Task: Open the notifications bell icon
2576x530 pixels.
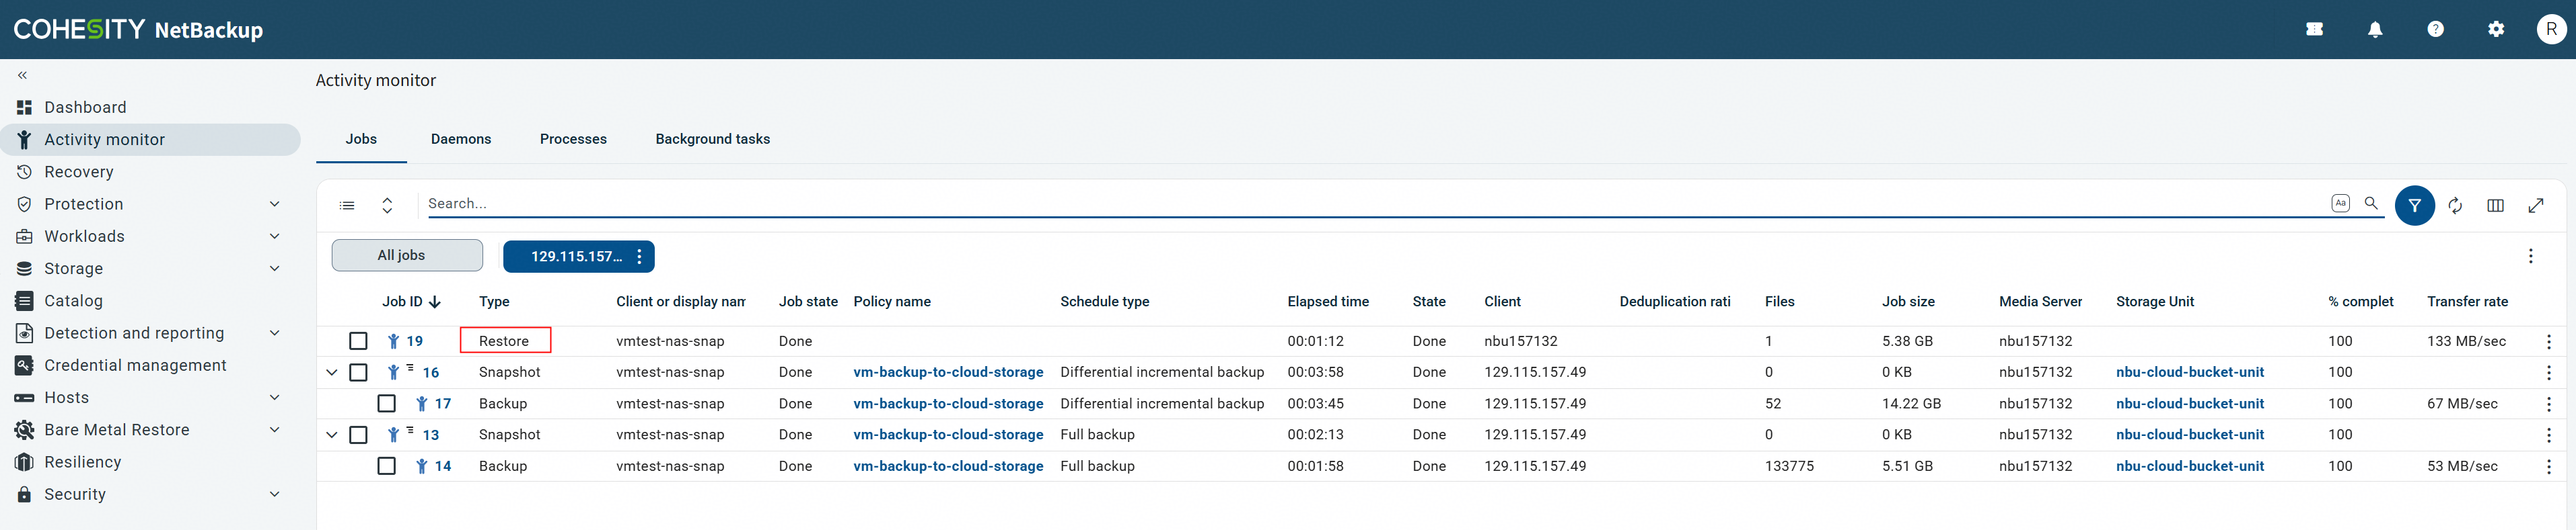Action: tap(2374, 30)
